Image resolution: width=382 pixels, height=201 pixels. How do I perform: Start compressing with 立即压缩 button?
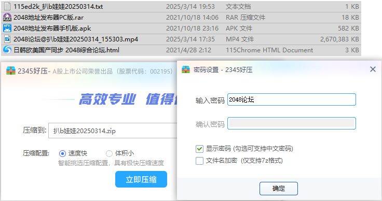tap(141, 179)
